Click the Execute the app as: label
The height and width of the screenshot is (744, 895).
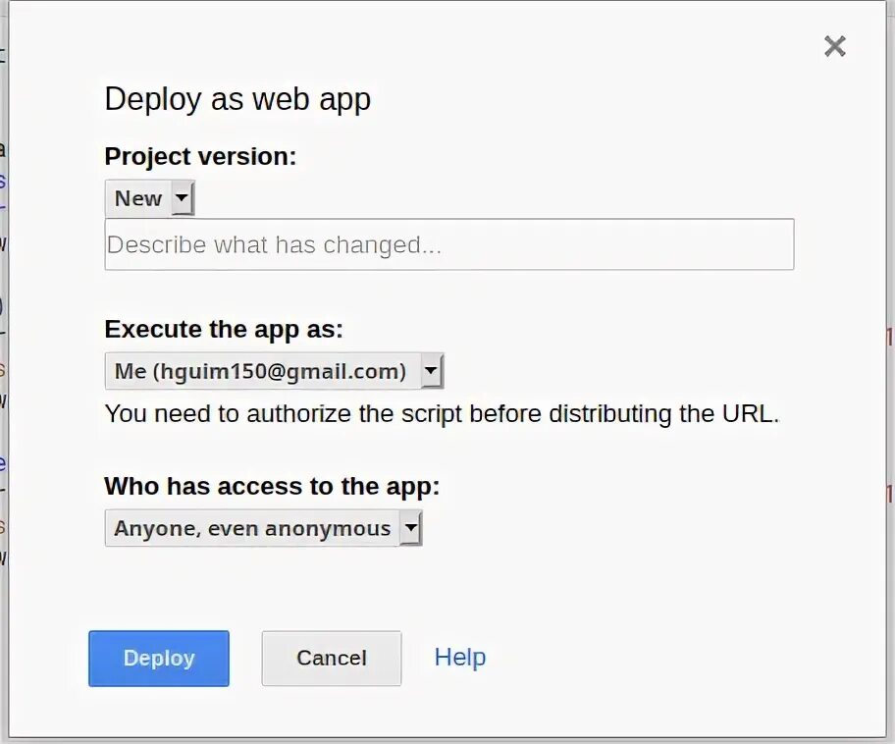coord(224,330)
